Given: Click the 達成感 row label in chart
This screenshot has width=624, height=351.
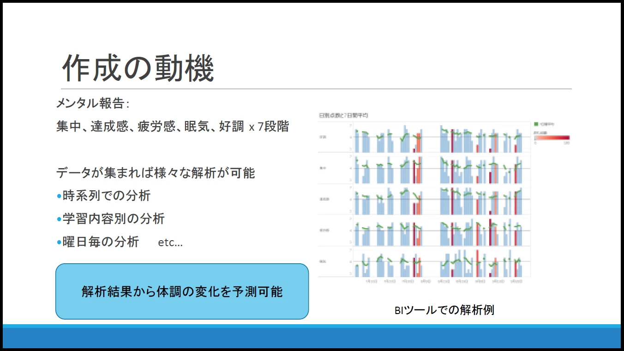Looking at the screenshot, I should (324, 199).
